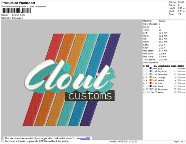Select the printed date '09/05/2021 21:32:26'
Viewport: 186px width, 144px height.
click(127, 142)
